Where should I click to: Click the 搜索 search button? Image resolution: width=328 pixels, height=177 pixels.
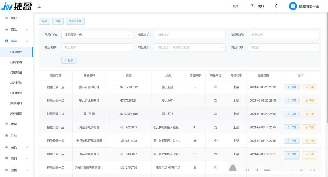click(69, 60)
